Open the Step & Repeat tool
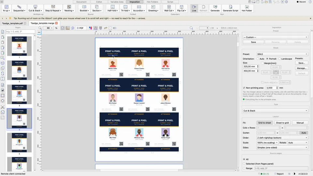This screenshot has height=176, width=313. pos(53,8)
